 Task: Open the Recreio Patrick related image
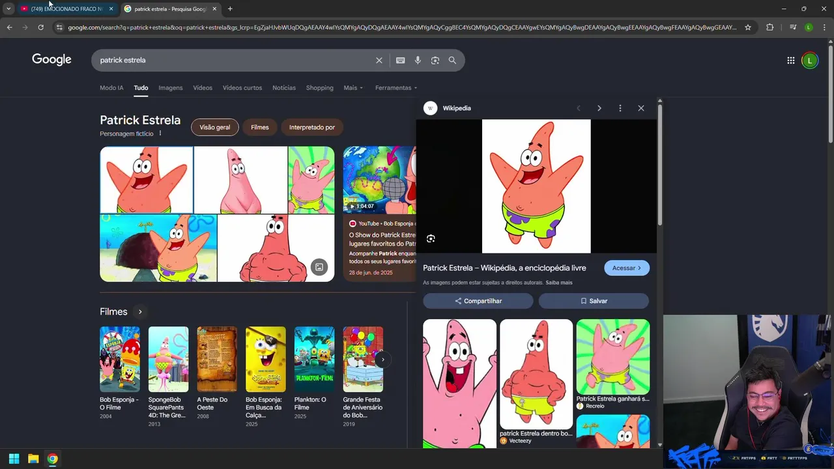612,356
